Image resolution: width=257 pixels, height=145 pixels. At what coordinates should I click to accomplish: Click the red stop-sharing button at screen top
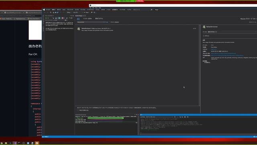[140, 1]
